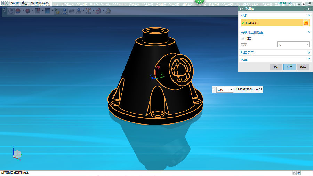The image size is (313, 176).
Task: Click the orange body selection cube icon
Action: (306, 23)
